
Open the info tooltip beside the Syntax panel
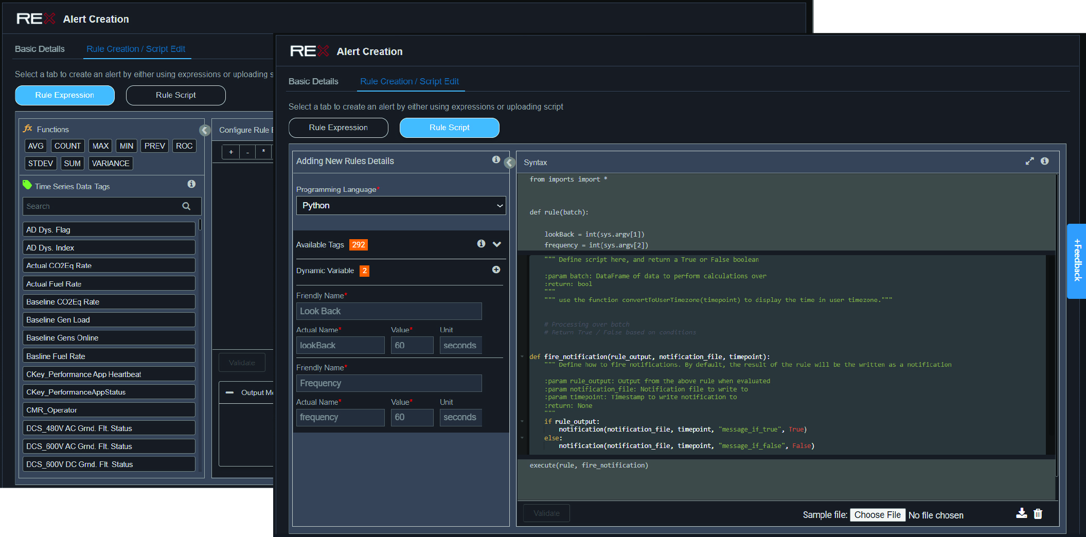pyautogui.click(x=1045, y=161)
